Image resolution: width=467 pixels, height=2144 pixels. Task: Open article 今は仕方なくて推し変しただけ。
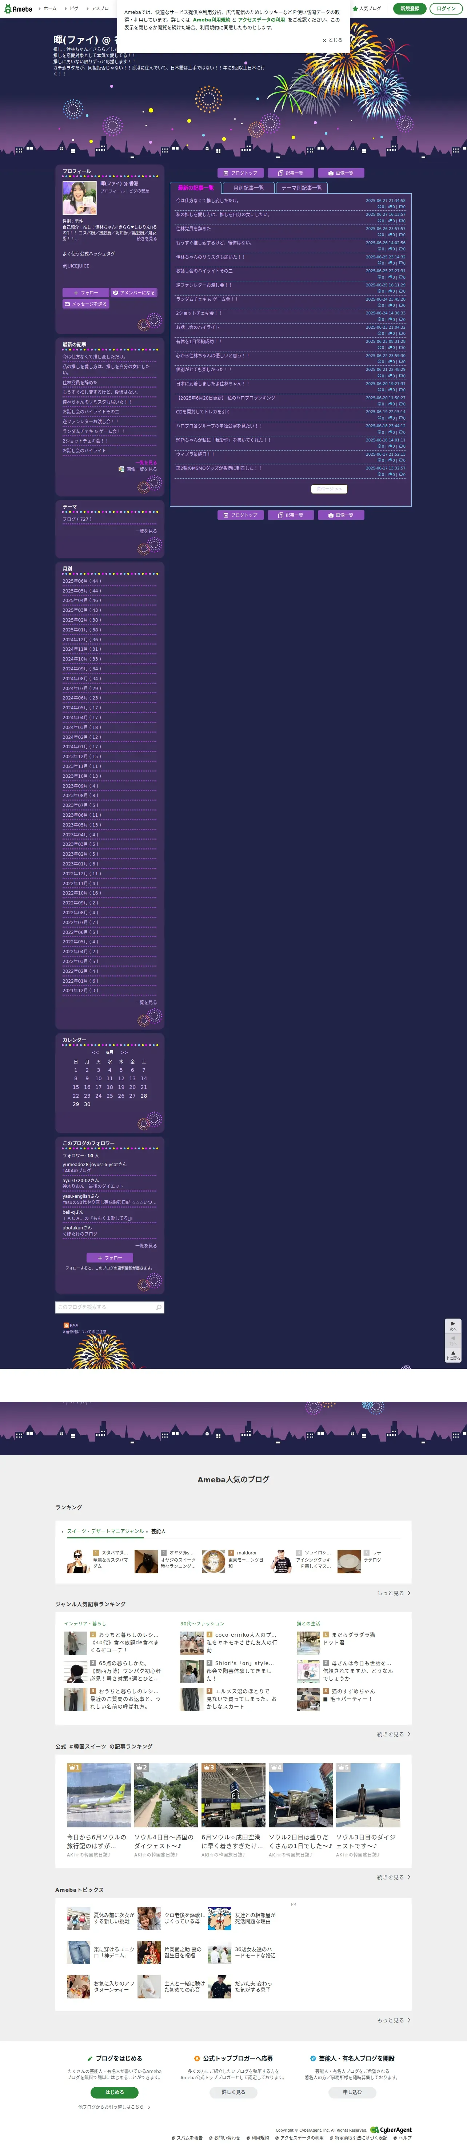pos(207,201)
